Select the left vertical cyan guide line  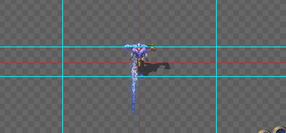coord(63,66)
